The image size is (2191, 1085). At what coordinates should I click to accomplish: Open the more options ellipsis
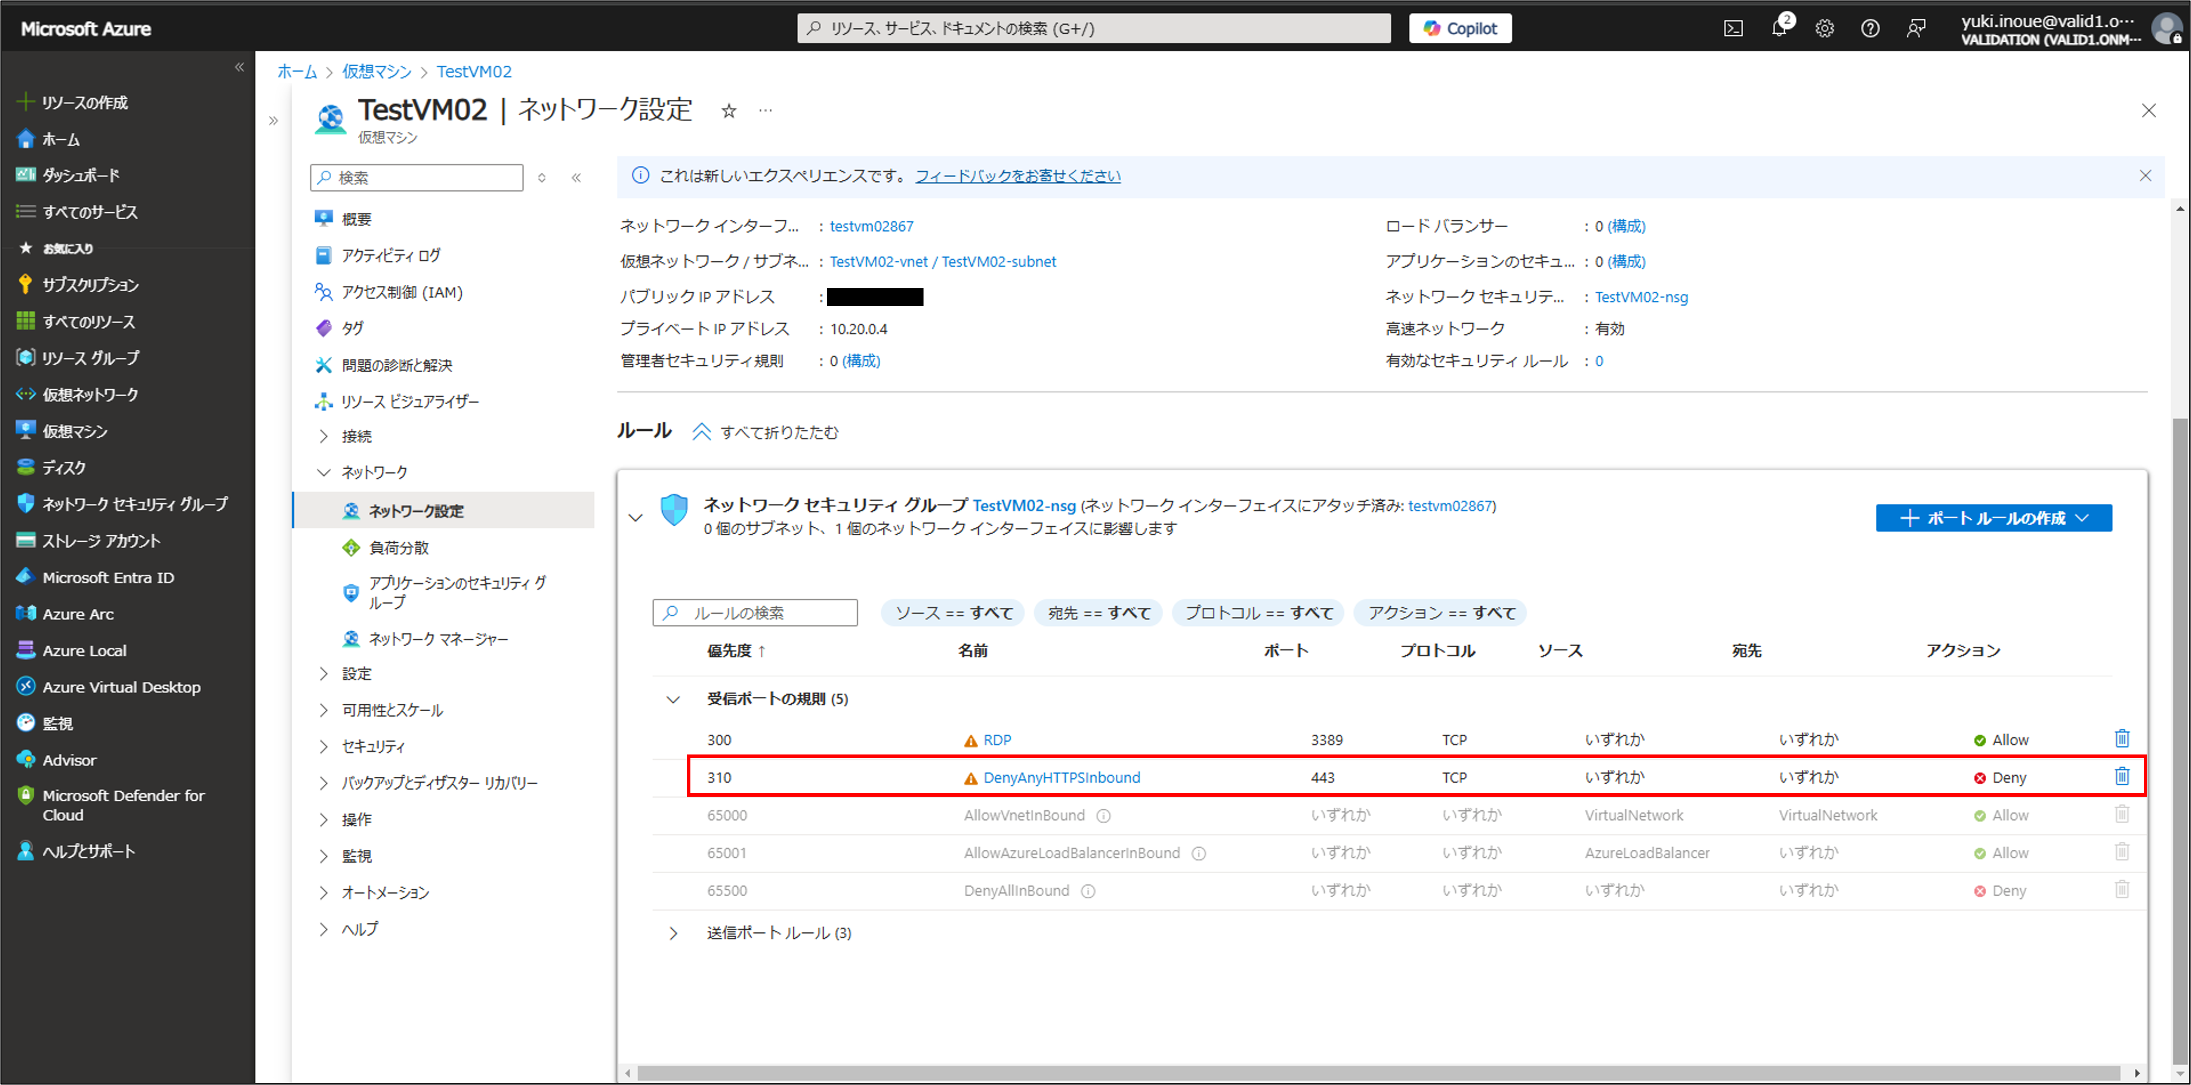[765, 110]
